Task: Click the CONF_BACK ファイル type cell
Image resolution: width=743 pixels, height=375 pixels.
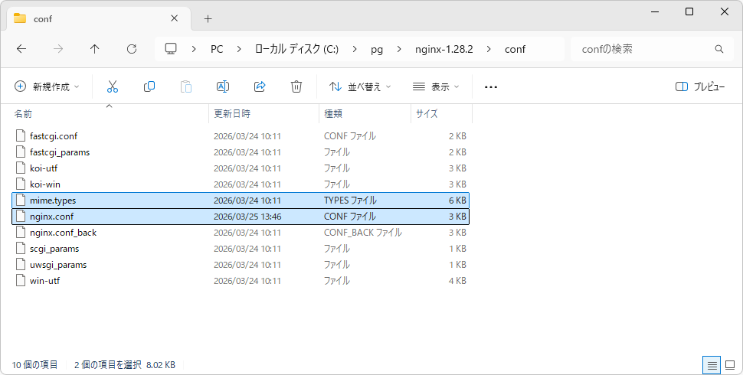Action: (x=363, y=233)
